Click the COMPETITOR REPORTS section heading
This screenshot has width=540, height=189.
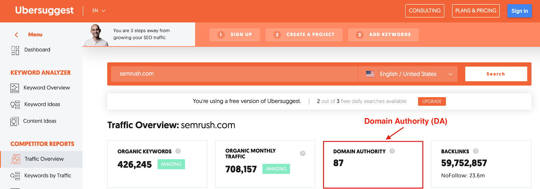[x=42, y=144]
